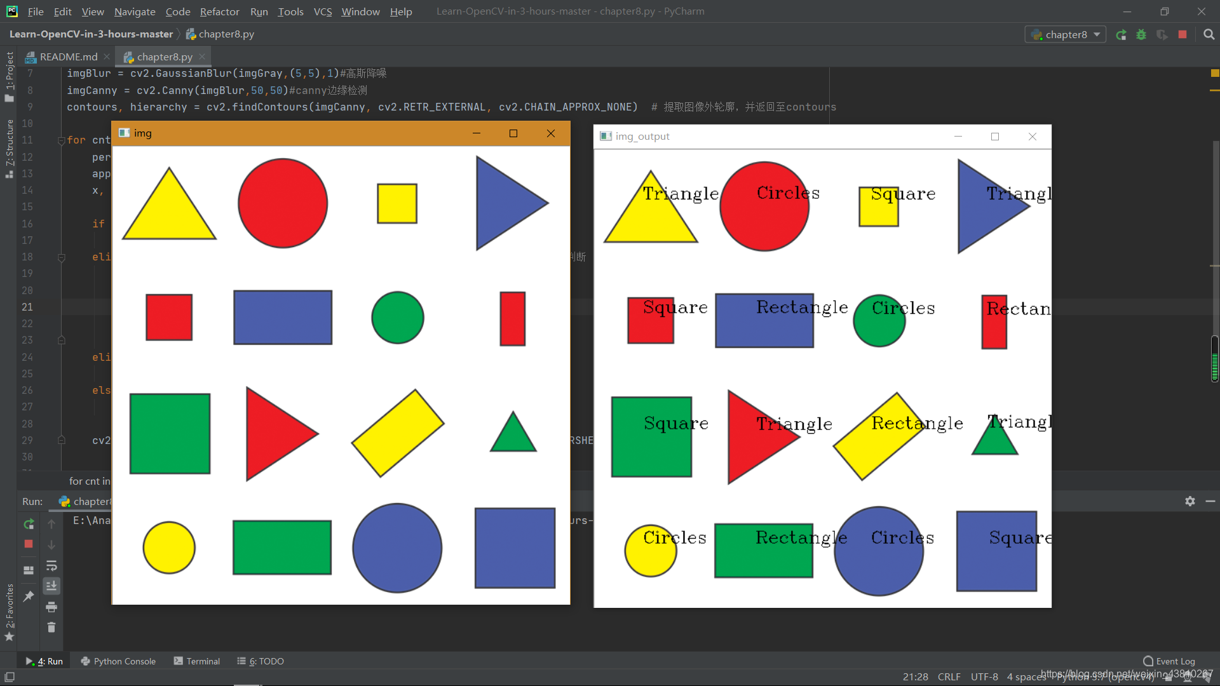
Task: Run the chapter8 configuration
Action: pos(1121,34)
